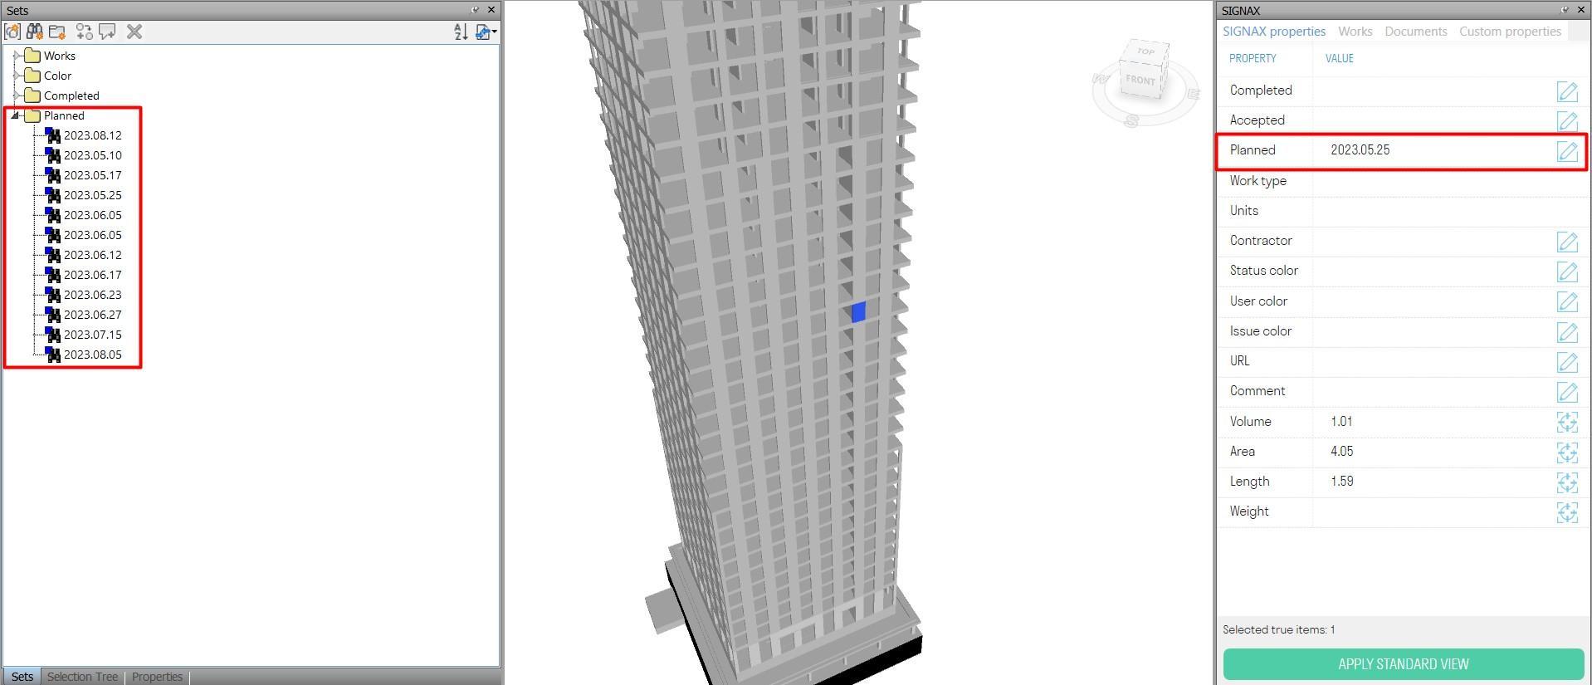Click the Save Search binoculars toolbar icon
Screen dimensions: 1592x685
35,32
